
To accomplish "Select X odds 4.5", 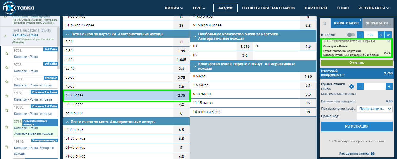I will [308, 47].
